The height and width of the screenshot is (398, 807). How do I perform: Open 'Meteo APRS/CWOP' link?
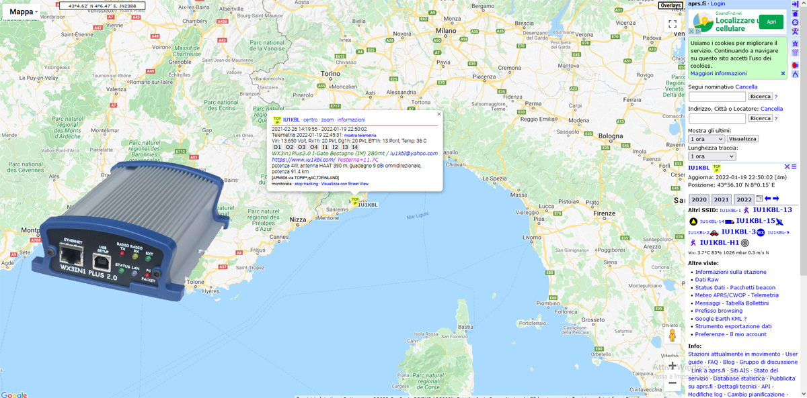pyautogui.click(x=721, y=295)
